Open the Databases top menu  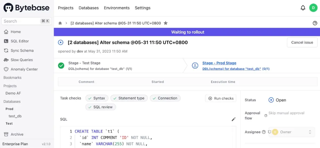point(89,8)
